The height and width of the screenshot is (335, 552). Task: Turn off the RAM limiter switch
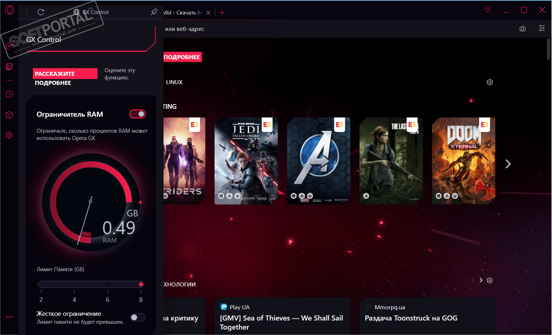(x=138, y=114)
